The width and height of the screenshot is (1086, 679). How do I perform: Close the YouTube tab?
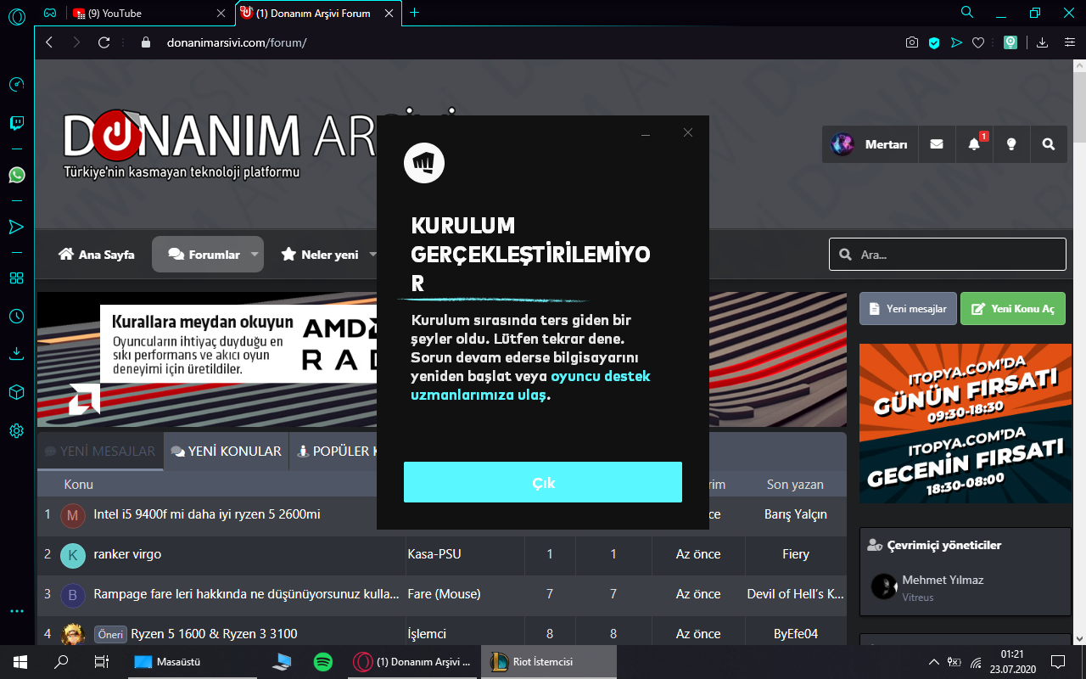[221, 13]
